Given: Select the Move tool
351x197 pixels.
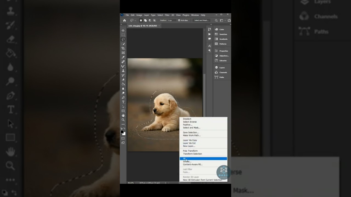Looking at the screenshot, I should pos(123,30).
